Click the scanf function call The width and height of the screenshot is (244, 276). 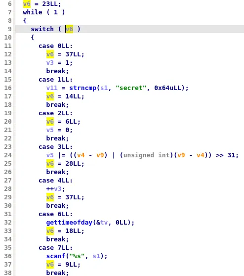[56, 256]
